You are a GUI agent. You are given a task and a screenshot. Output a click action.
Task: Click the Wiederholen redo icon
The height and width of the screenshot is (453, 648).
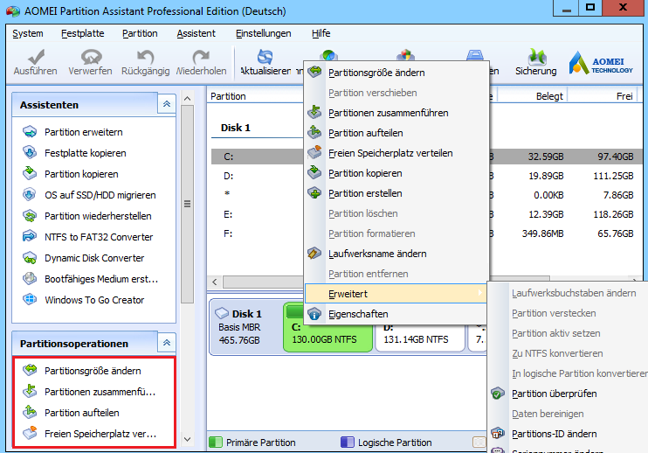[x=201, y=57]
